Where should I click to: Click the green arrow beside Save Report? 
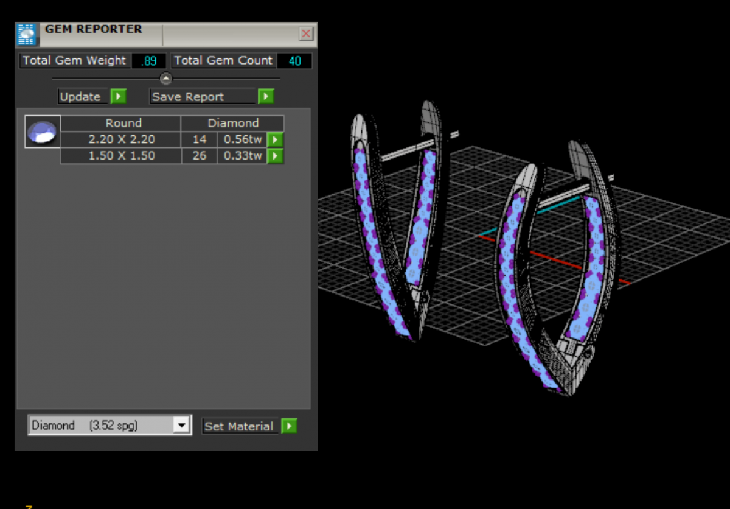click(265, 96)
